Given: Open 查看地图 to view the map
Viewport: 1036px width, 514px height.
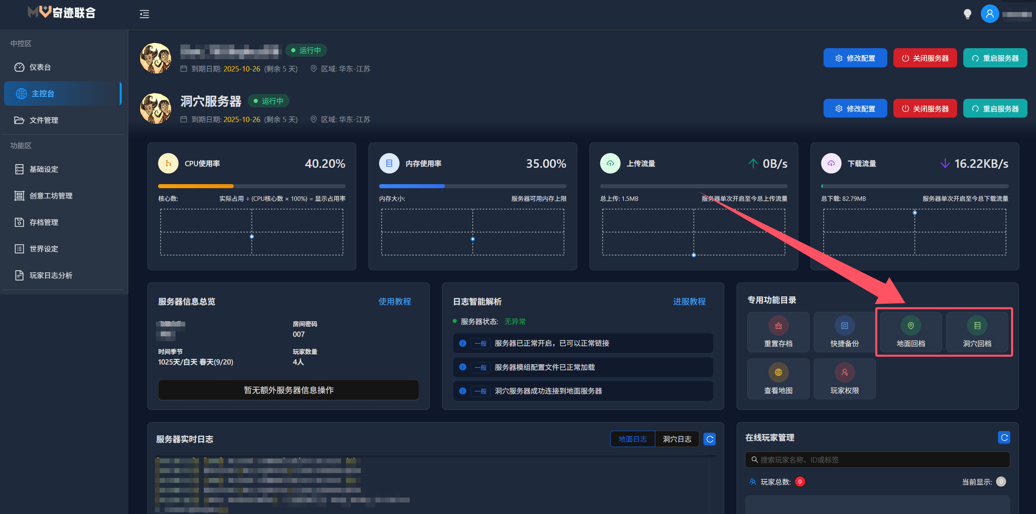Looking at the screenshot, I should [x=778, y=378].
